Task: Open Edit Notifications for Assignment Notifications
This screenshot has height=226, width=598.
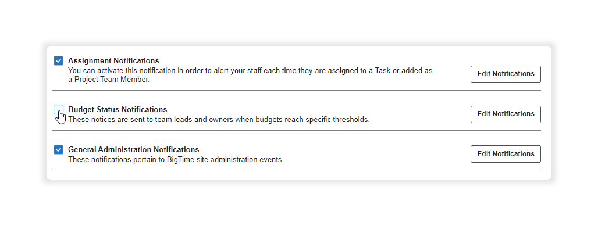Action: [506, 74]
